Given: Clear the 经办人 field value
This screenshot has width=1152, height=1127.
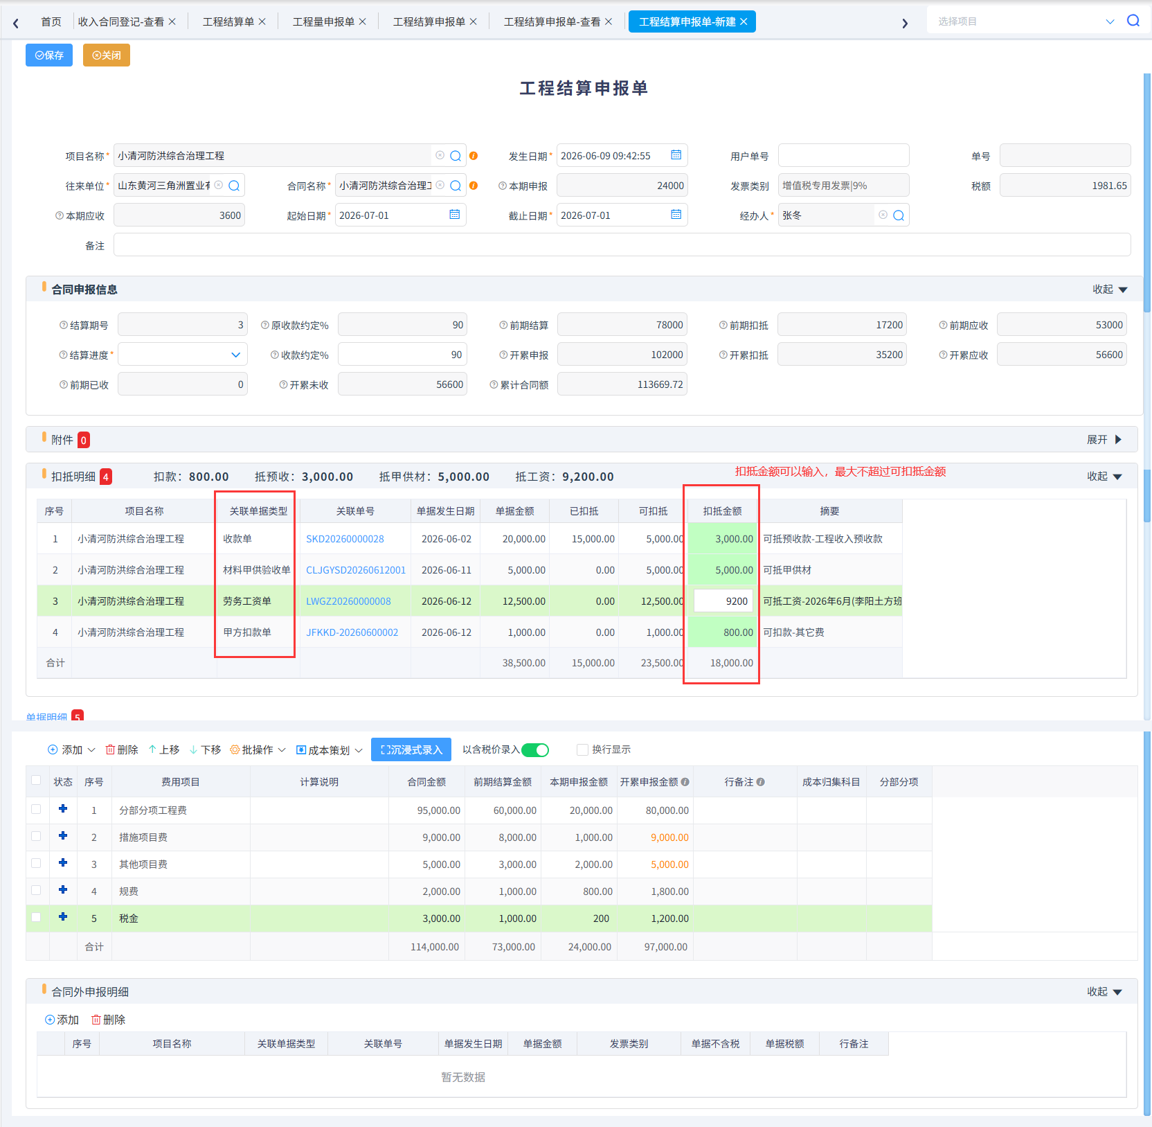Looking at the screenshot, I should pos(883,215).
